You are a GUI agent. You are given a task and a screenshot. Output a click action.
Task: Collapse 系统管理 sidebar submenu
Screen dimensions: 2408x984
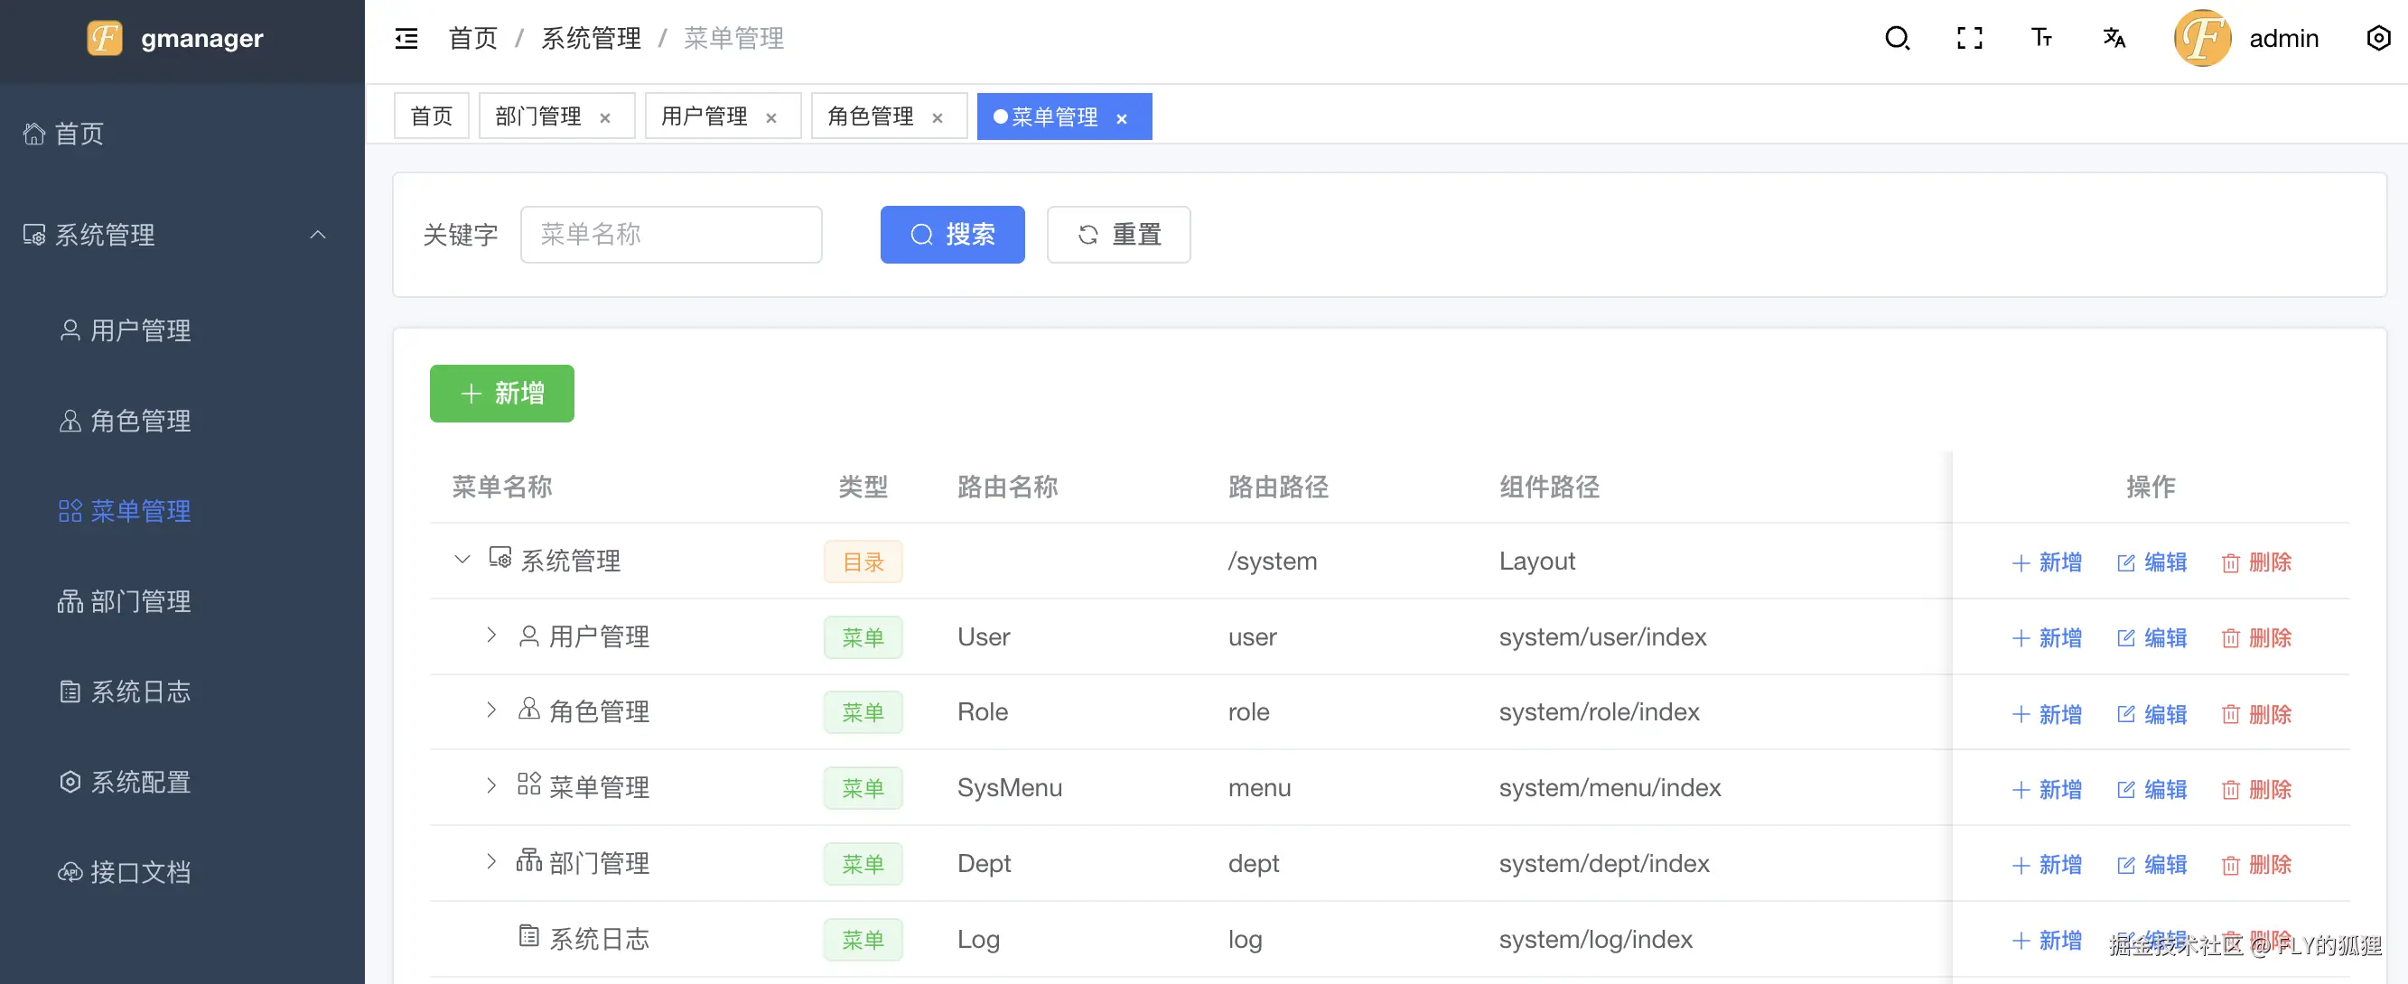318,235
